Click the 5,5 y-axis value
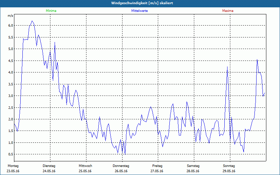280x175 pixels. pos(11,37)
